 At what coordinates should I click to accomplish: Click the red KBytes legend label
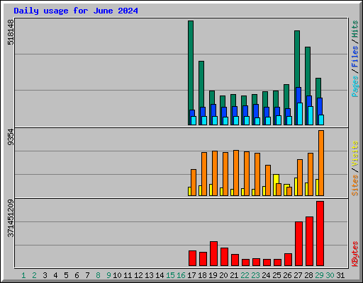point(355,254)
